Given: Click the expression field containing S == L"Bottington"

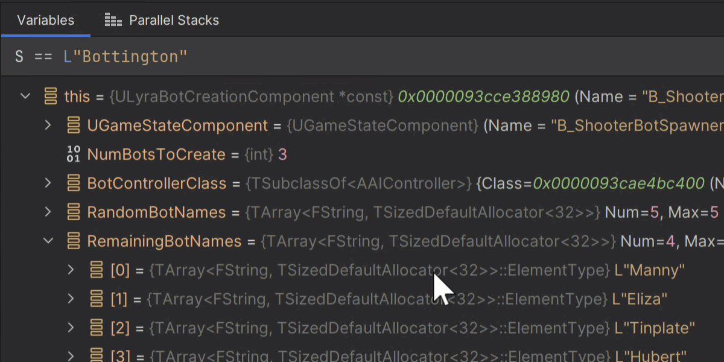Looking at the screenshot, I should pyautogui.click(x=362, y=57).
